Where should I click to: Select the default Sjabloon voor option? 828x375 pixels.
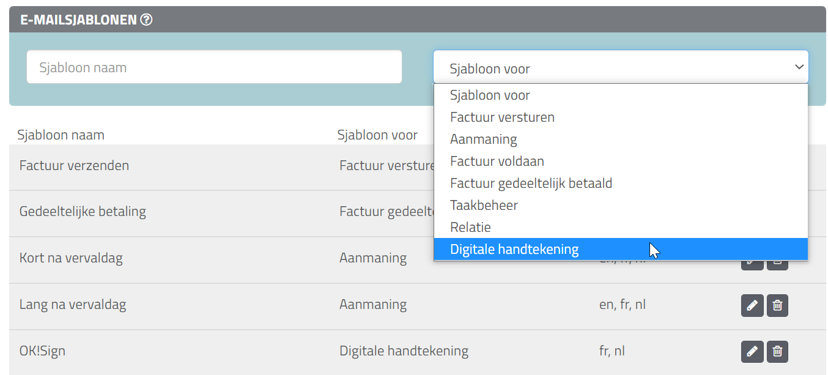click(x=490, y=95)
